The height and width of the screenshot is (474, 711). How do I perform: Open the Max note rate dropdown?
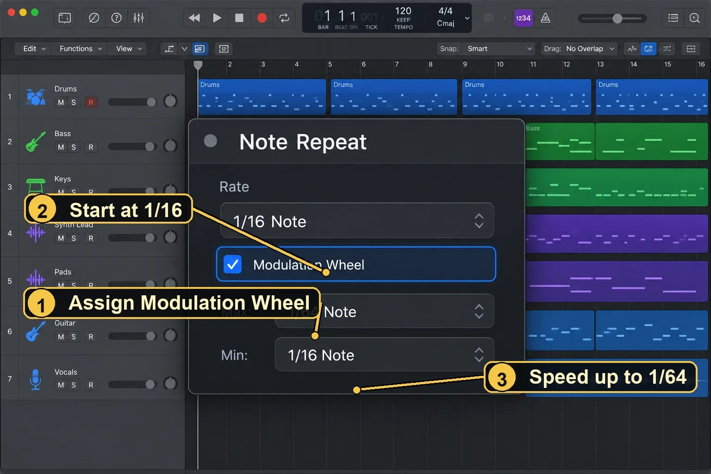tap(384, 311)
